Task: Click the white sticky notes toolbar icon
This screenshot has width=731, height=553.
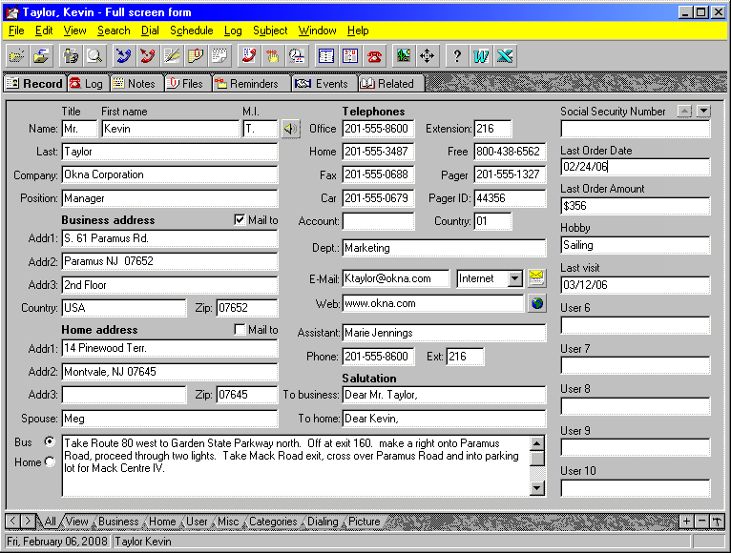Action: tap(220, 56)
